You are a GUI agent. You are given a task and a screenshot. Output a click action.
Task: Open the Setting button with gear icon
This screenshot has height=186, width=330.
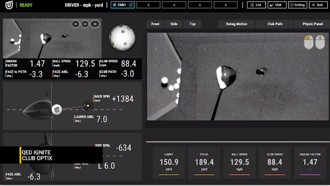(297, 5)
